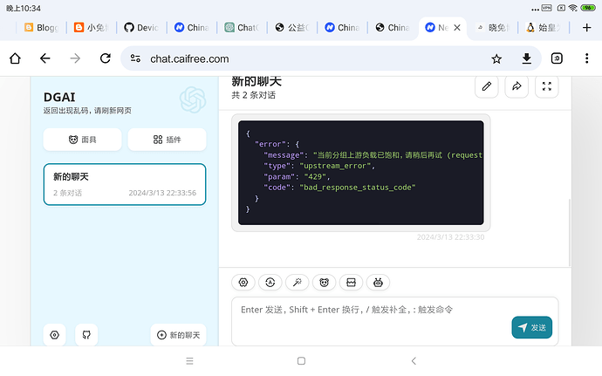Open the GitHub icon in sidebar
Image resolution: width=602 pixels, height=376 pixels.
pos(86,335)
